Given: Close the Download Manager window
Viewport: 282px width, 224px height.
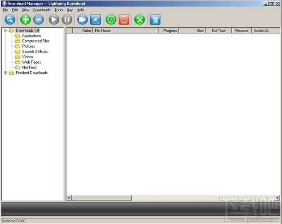Looking at the screenshot, I should [278, 4].
